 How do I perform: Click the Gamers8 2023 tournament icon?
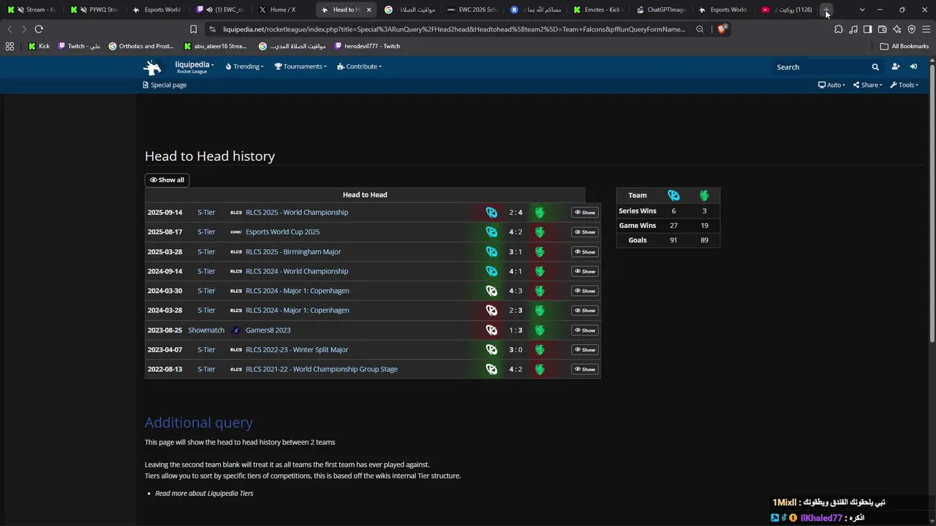pyautogui.click(x=235, y=330)
